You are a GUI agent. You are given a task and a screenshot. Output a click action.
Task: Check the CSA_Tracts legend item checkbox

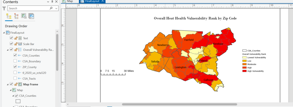[15, 78]
